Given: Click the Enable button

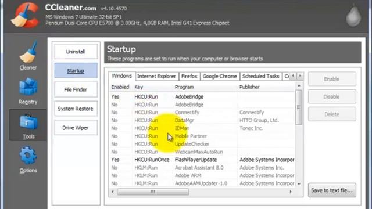Looking at the screenshot, I should click(x=332, y=79).
